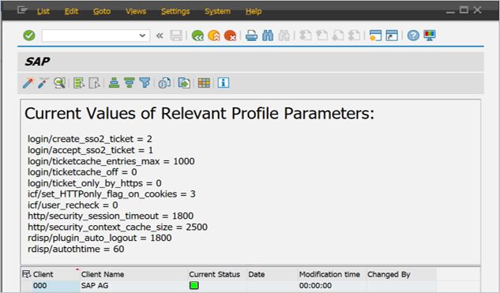Click the grey list document icon
This screenshot has width=500, height=293.
[94, 83]
